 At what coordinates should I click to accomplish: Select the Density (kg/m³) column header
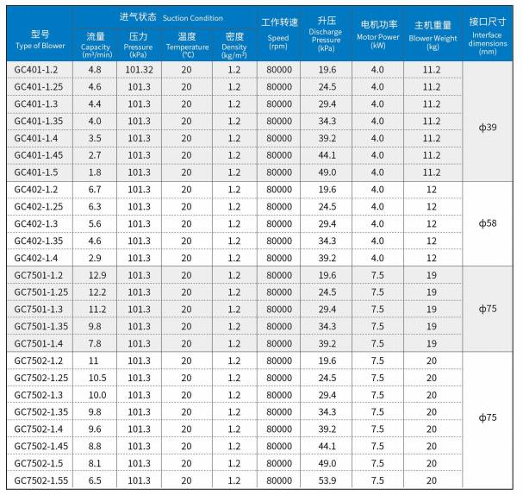tap(234, 45)
